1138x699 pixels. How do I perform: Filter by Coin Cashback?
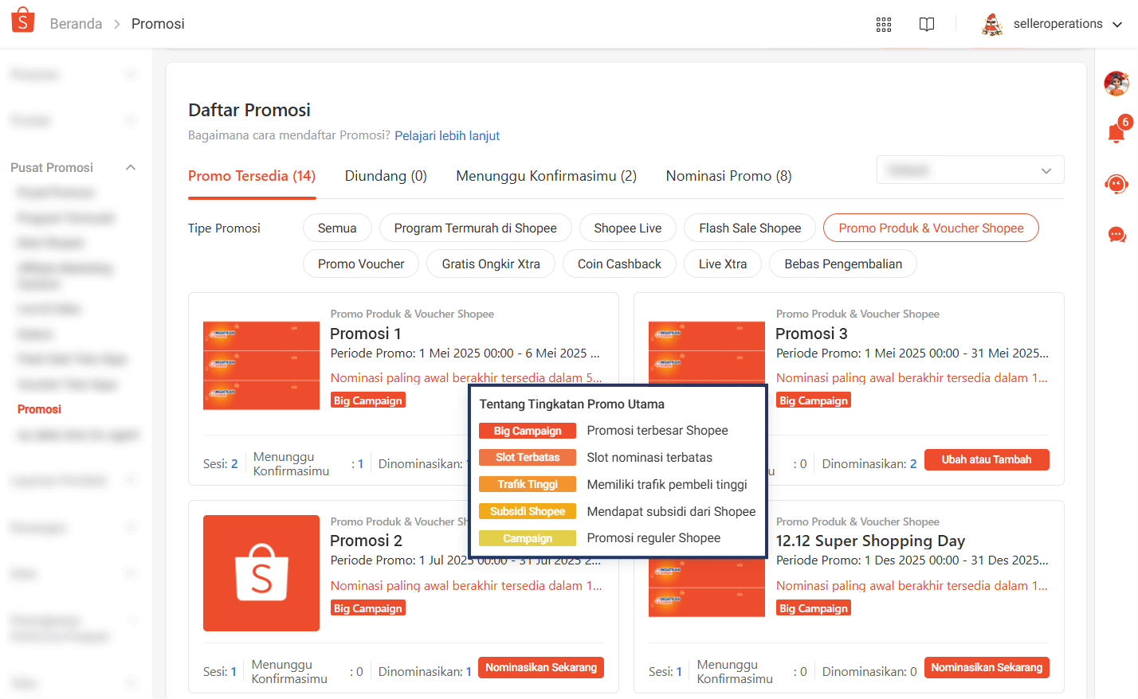pos(619,264)
